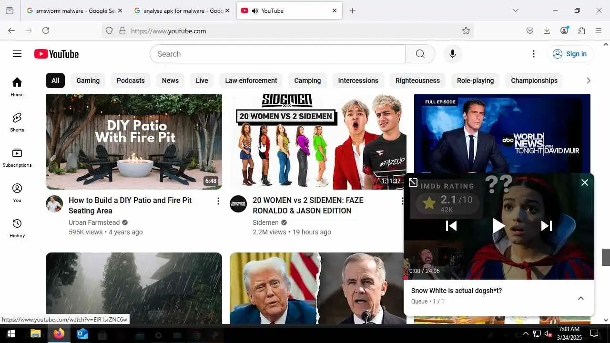Open Urban Farmstead channel link
The width and height of the screenshot is (610, 343).
(94, 222)
